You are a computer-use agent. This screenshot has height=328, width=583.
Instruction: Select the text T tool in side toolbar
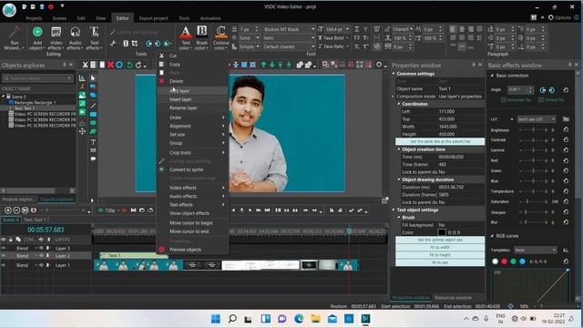93,142
